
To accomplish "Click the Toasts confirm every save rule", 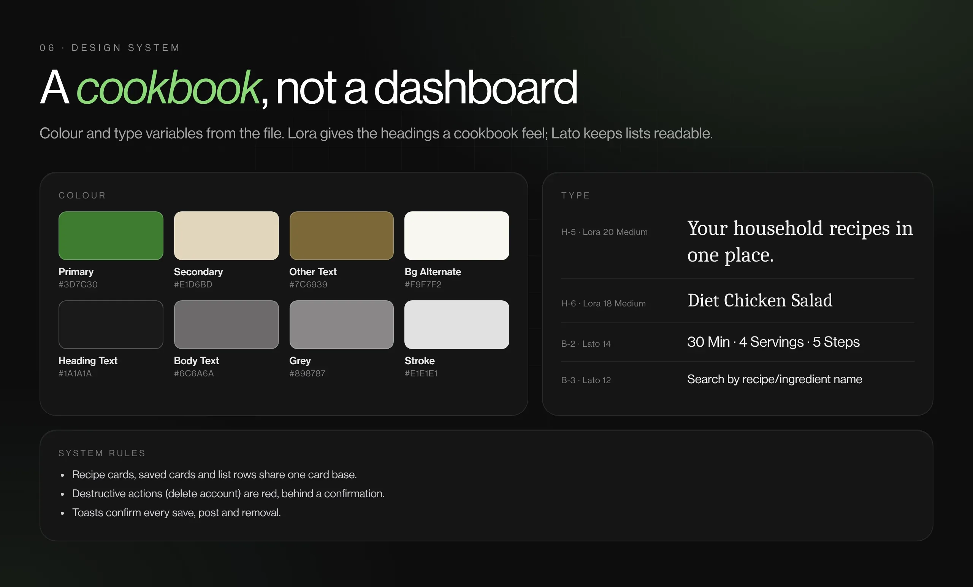I will click(x=176, y=512).
